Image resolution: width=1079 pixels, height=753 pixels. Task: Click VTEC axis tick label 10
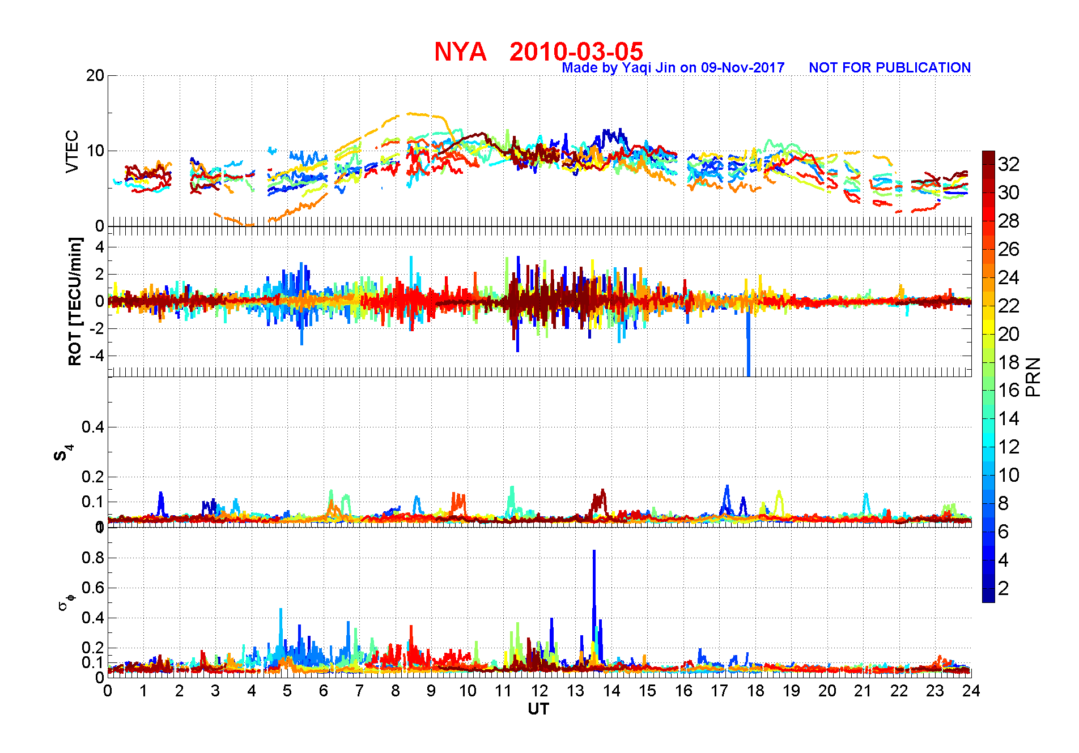(95, 151)
